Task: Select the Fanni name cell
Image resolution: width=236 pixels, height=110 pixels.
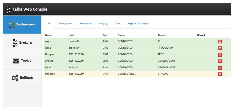Action: click(x=48, y=67)
